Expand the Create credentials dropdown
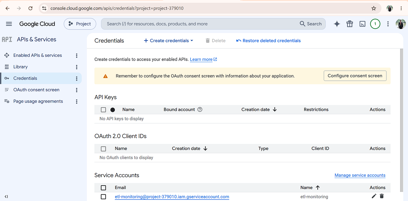This screenshot has height=201, width=408. click(168, 40)
